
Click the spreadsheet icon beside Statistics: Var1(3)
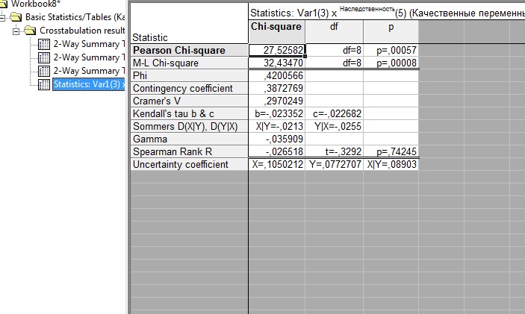(x=44, y=84)
